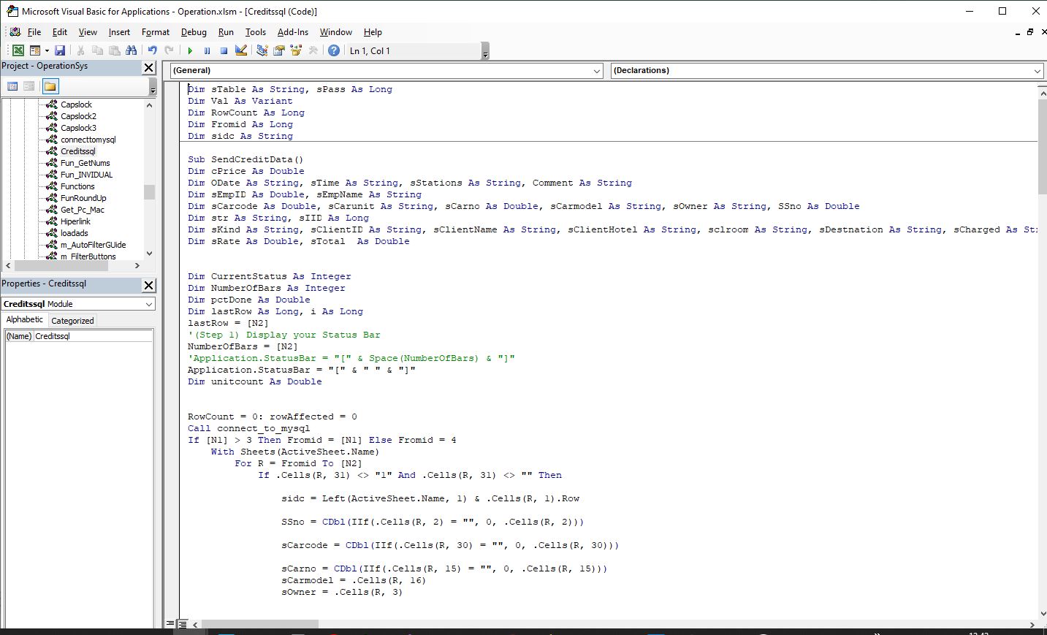The height and width of the screenshot is (635, 1047).
Task: Click the (Name) property value field
Action: (x=93, y=336)
